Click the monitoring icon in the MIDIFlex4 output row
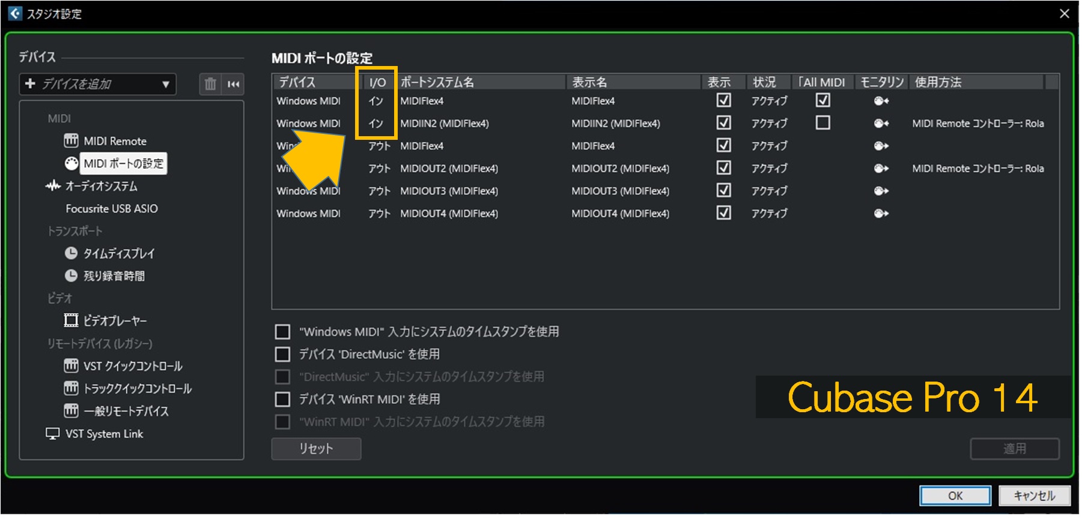 coord(881,146)
